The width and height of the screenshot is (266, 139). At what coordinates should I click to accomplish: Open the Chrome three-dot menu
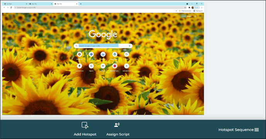(x=202, y=7)
